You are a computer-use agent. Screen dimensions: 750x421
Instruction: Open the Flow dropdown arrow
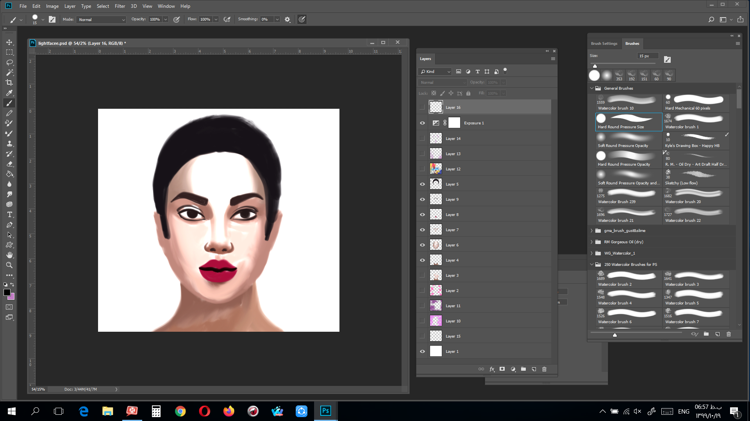pos(216,19)
